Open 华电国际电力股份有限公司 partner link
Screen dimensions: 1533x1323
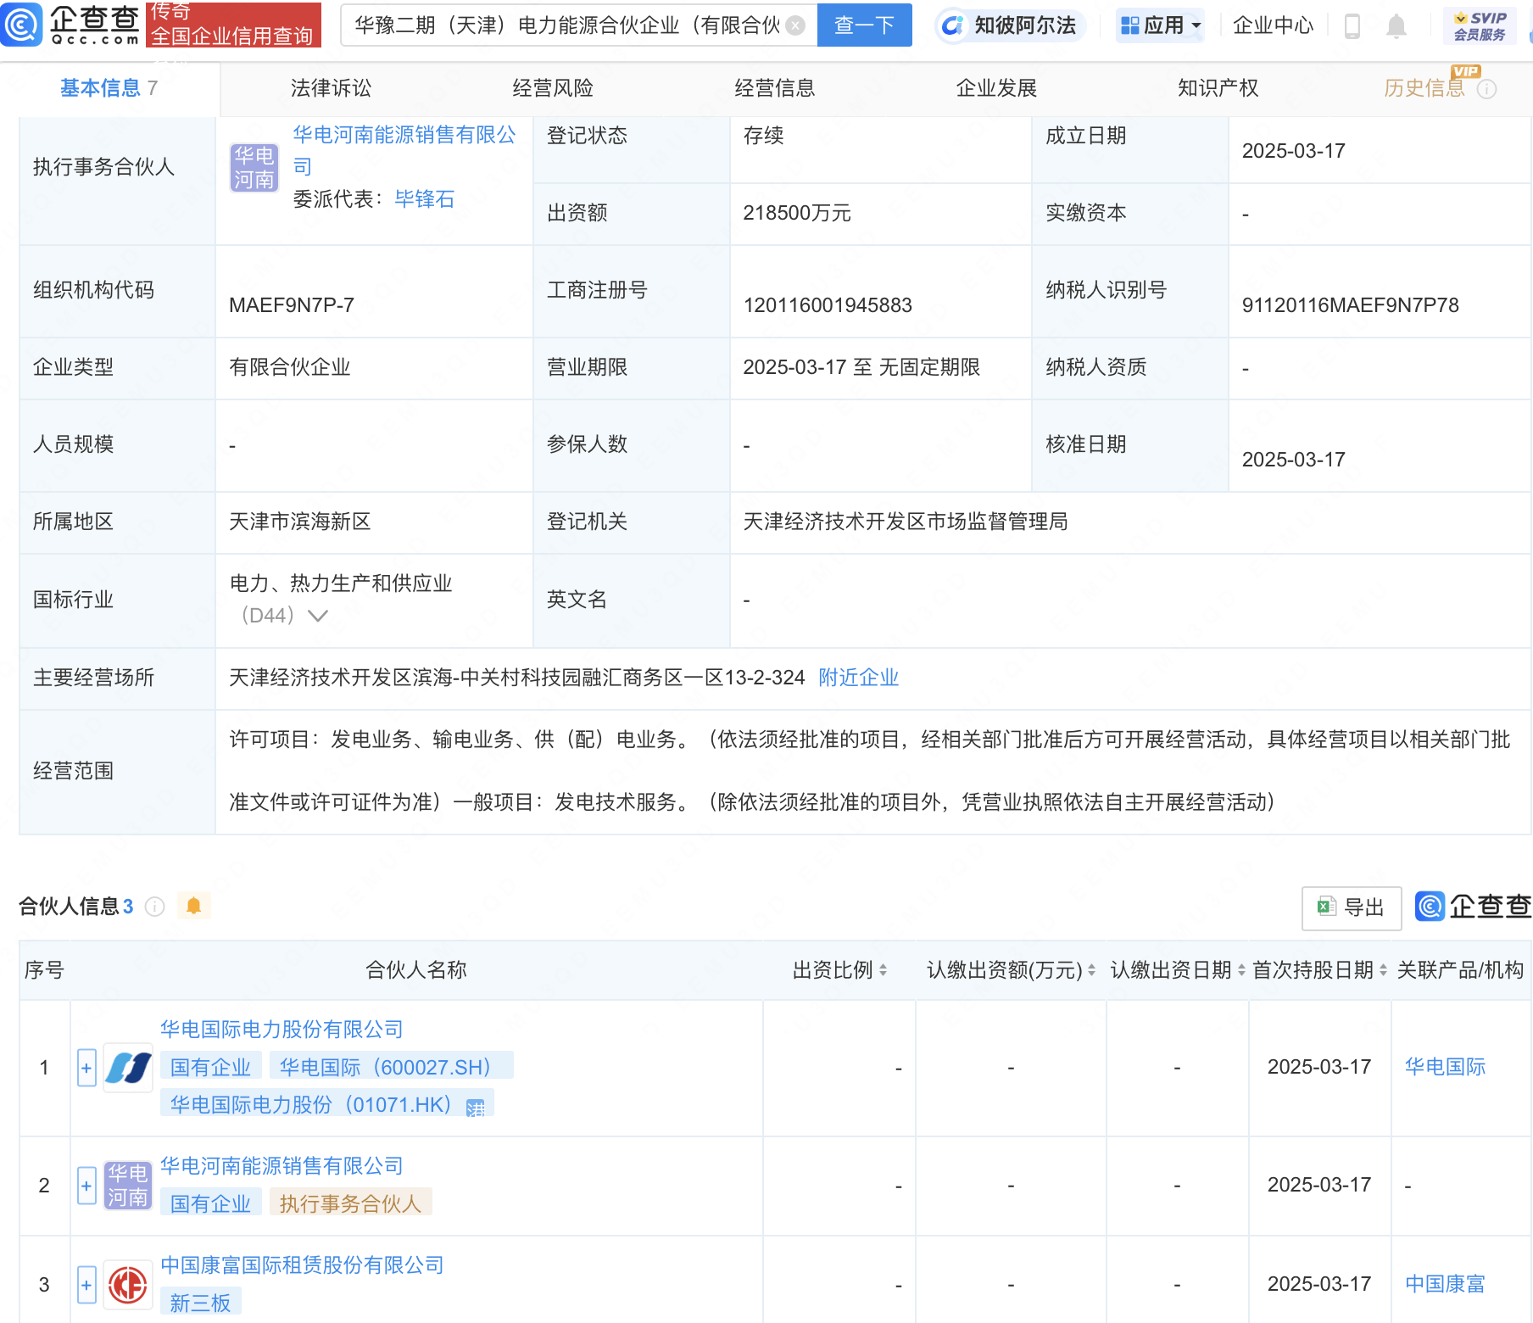[x=282, y=1030]
